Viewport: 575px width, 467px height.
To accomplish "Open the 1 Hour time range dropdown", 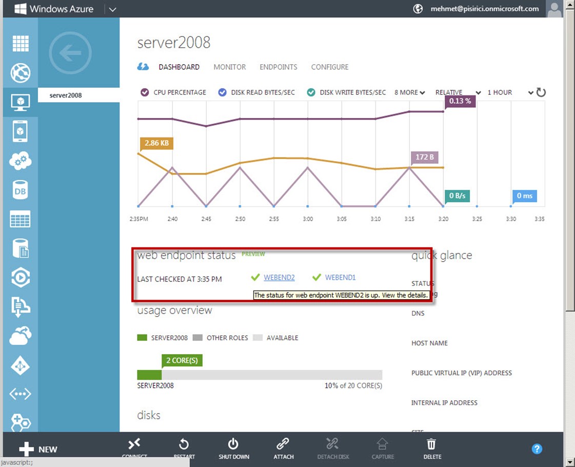I will (510, 92).
